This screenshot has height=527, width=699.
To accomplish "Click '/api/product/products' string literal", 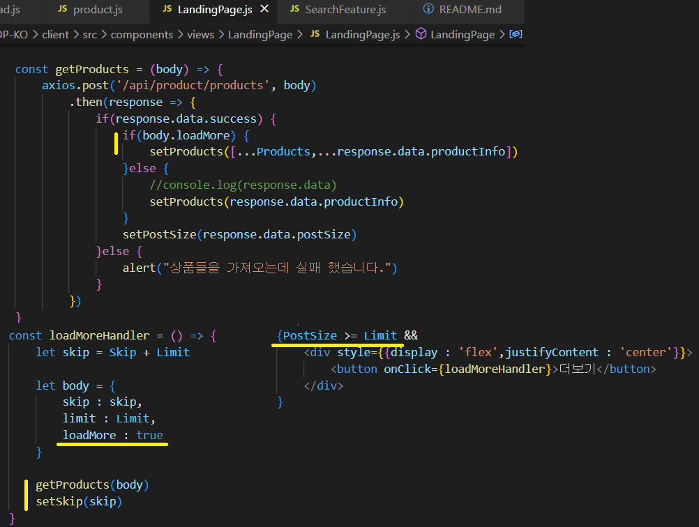I will point(193,86).
